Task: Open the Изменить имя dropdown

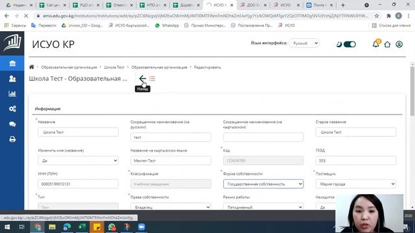Action: (x=78, y=161)
